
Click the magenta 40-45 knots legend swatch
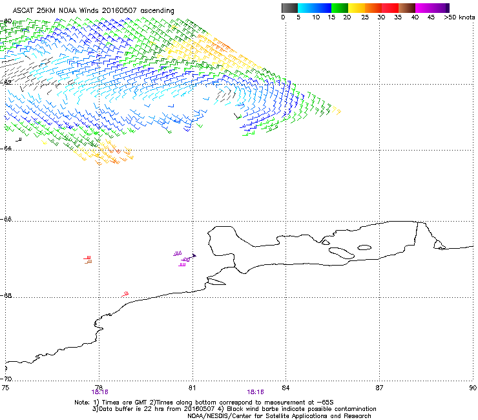coord(424,8)
